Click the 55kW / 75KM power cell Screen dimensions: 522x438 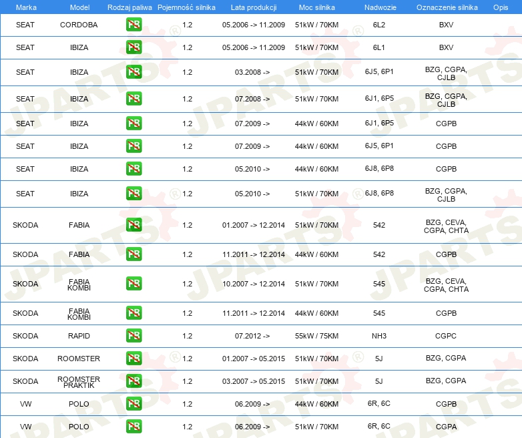click(316, 336)
